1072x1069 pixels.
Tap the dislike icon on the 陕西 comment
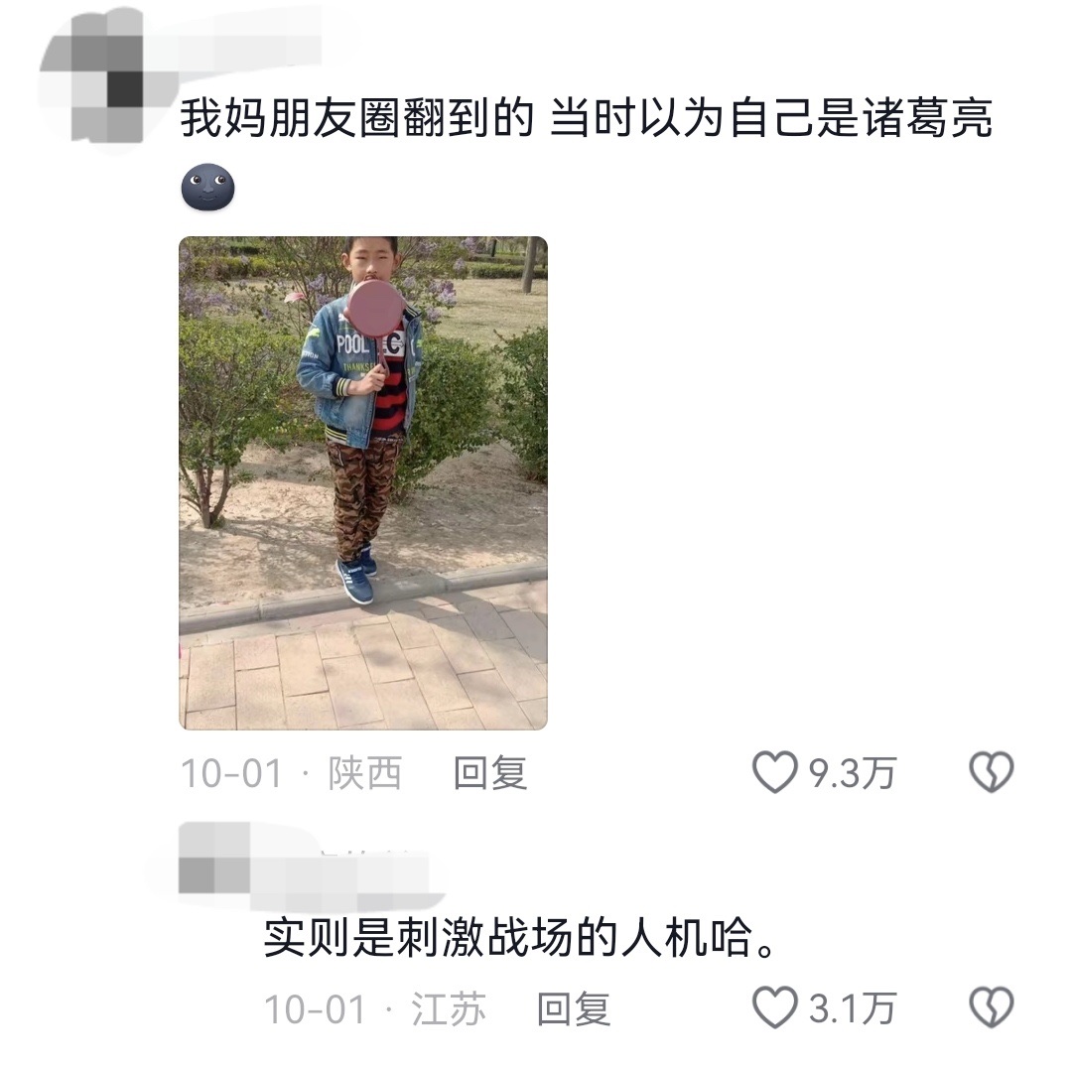click(992, 771)
